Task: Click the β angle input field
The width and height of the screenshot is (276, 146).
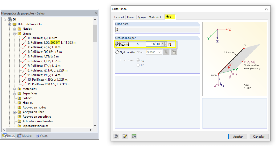Action: [x=153, y=44]
